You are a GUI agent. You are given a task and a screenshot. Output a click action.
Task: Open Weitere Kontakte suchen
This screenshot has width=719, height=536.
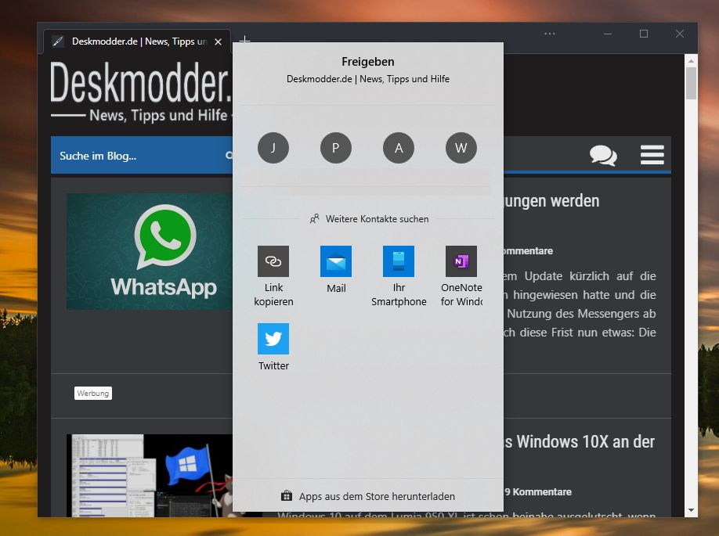(x=369, y=219)
